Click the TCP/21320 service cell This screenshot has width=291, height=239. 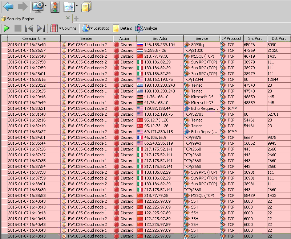click(x=202, y=50)
